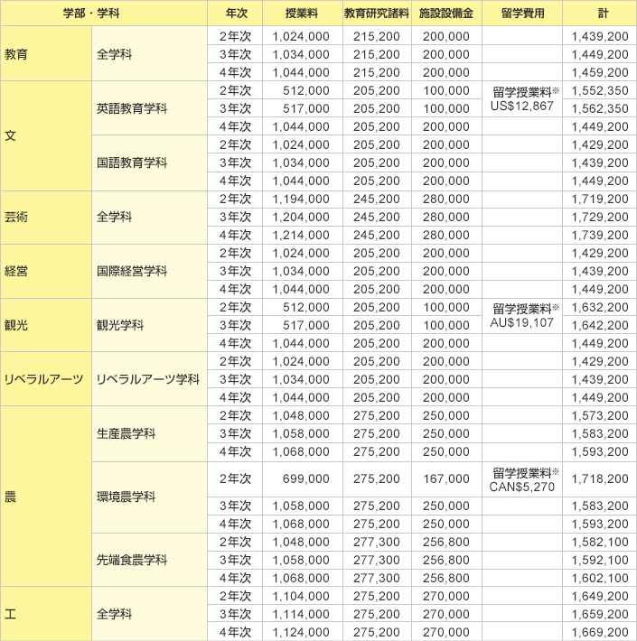The height and width of the screenshot is (641, 637).
Task: Click the tuition value 1,104,000
Action: coord(303,596)
